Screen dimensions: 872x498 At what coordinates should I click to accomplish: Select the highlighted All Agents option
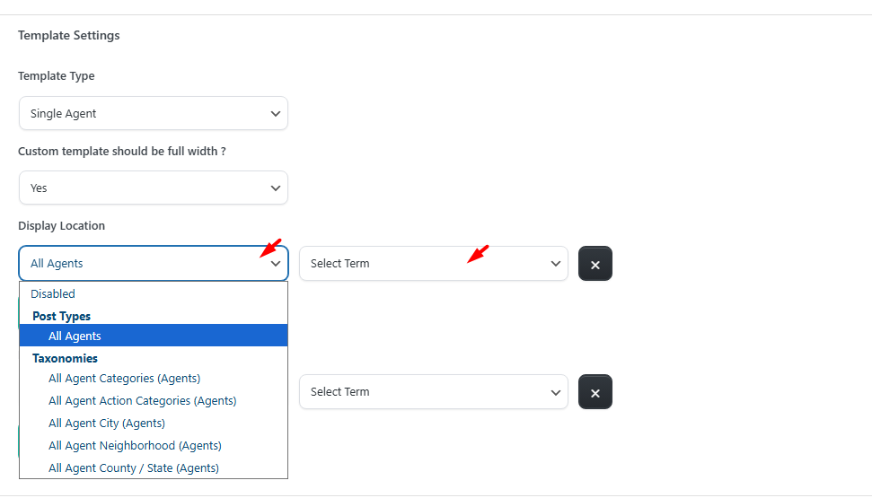pyautogui.click(x=75, y=336)
